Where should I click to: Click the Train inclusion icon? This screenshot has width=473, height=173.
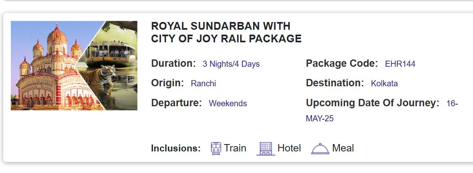click(216, 148)
